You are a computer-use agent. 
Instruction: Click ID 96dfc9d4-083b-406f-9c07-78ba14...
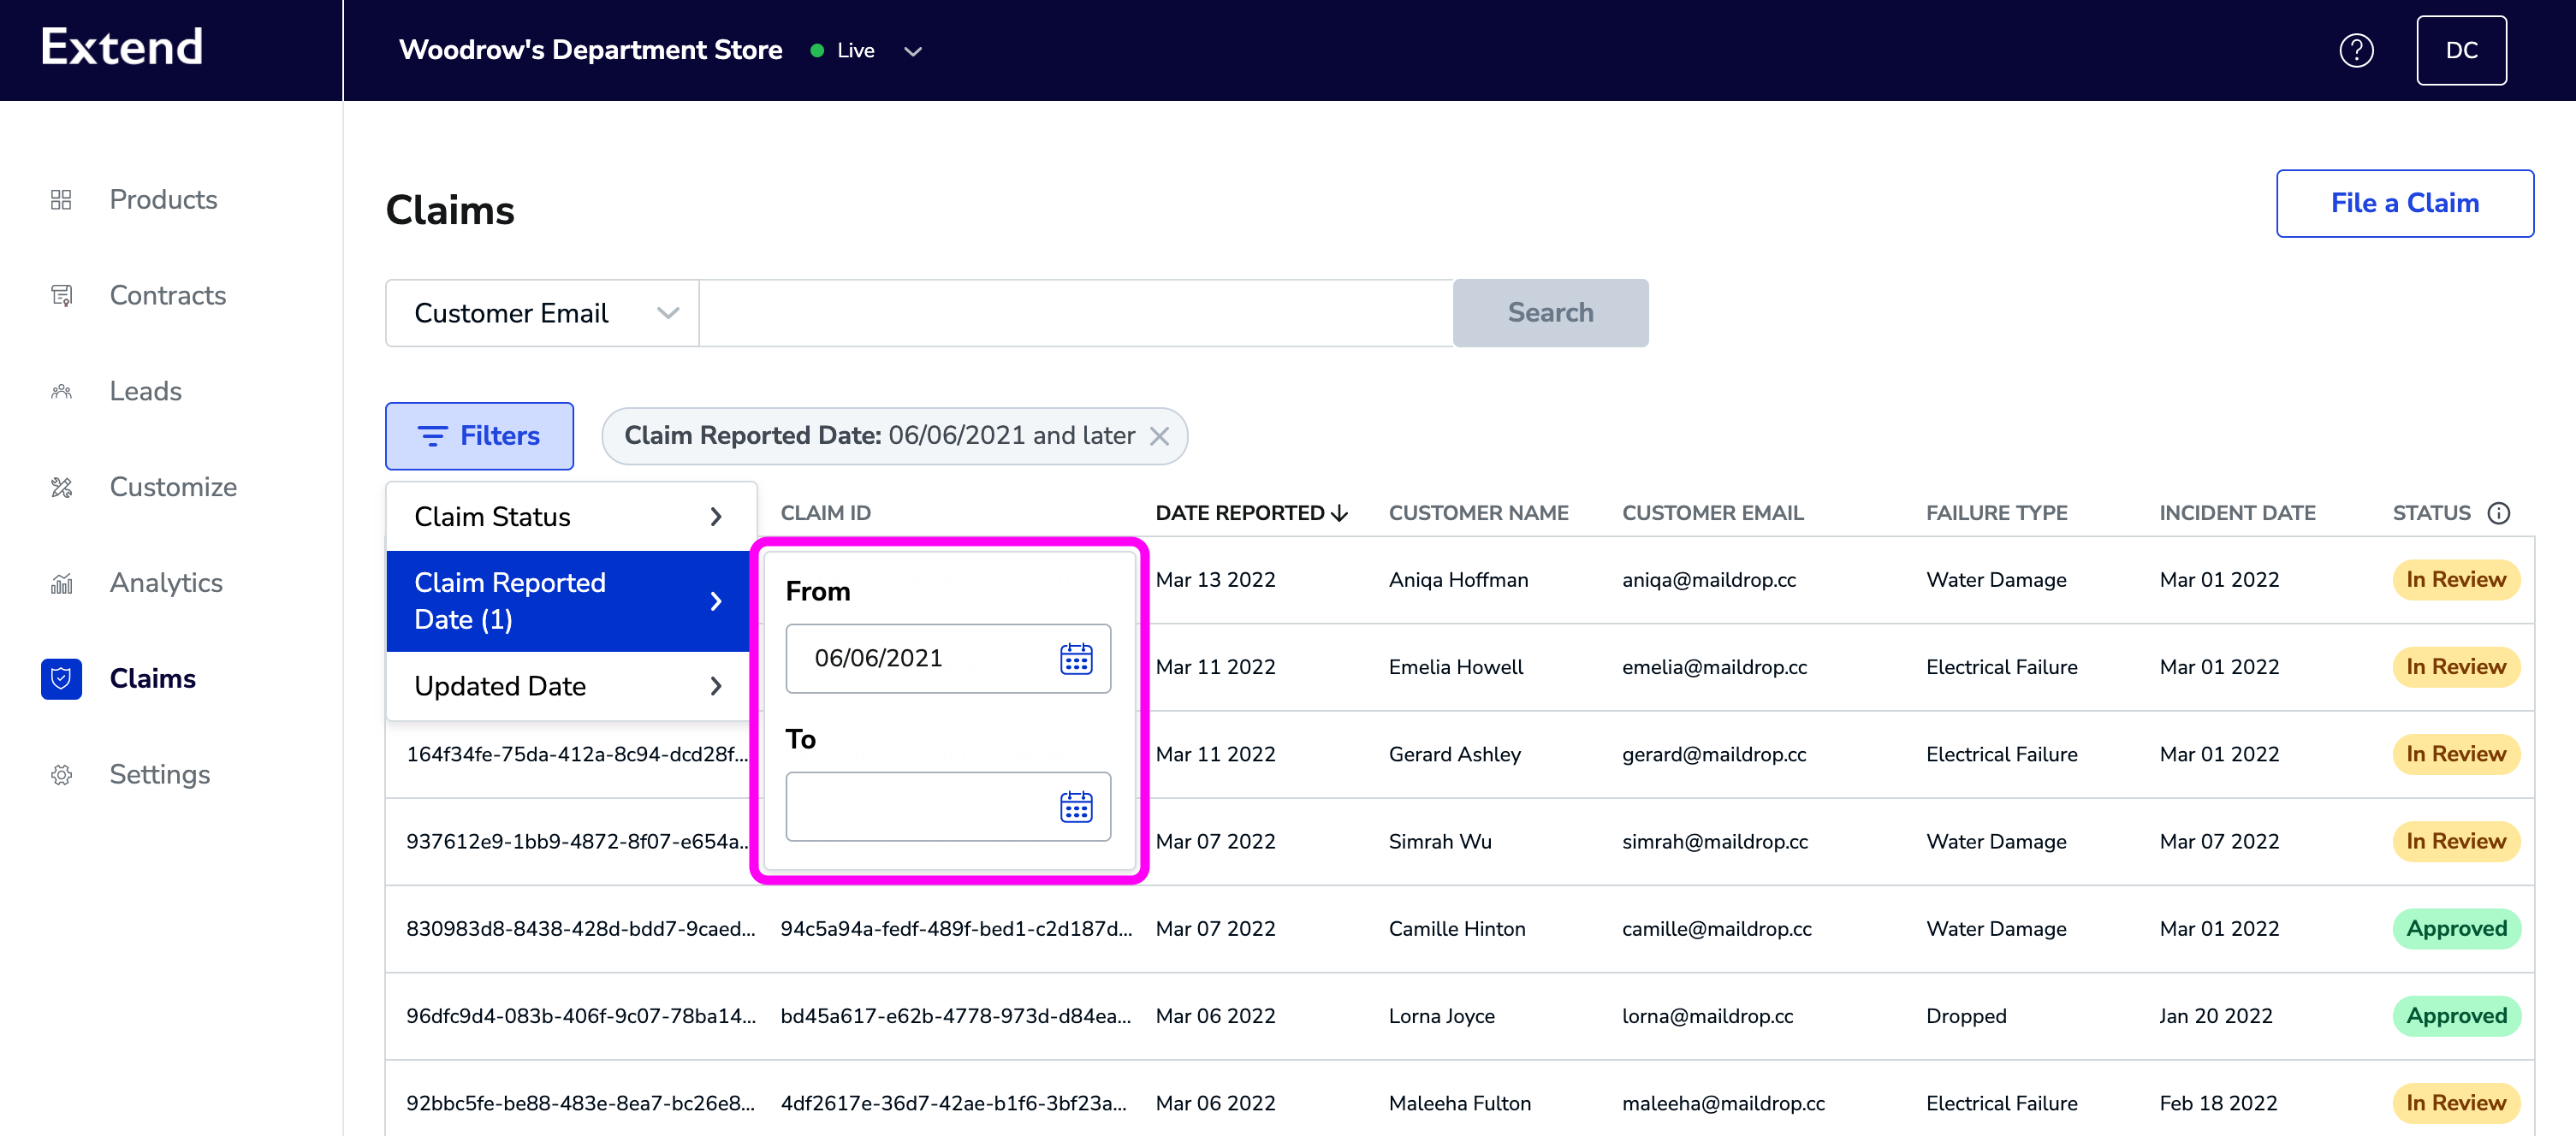point(580,1016)
